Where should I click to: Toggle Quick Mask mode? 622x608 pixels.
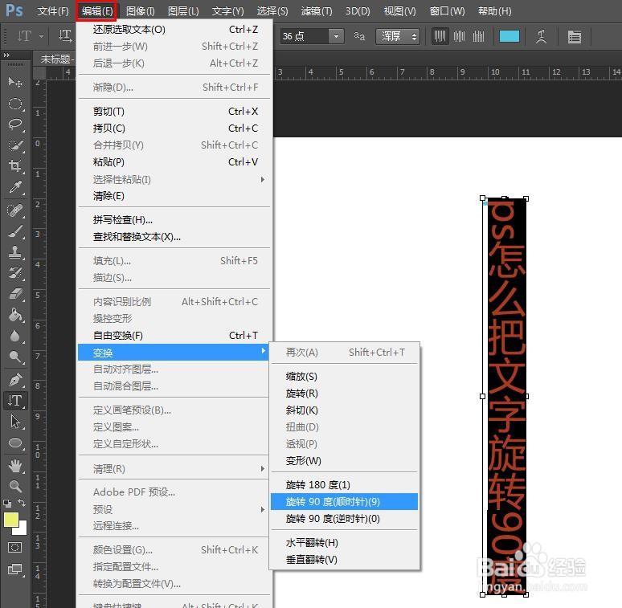pos(15,547)
